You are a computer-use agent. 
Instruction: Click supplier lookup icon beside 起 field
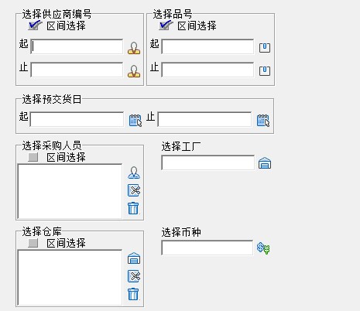click(134, 48)
